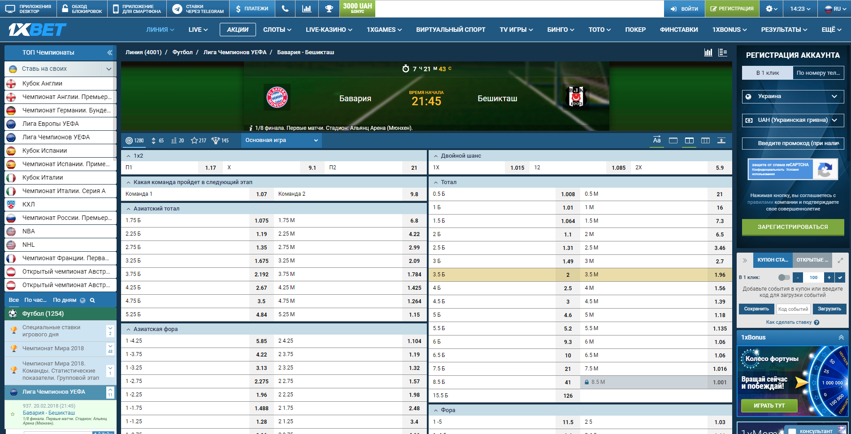
Task: Click the sidebar search magnifier icon
Action: (92, 301)
